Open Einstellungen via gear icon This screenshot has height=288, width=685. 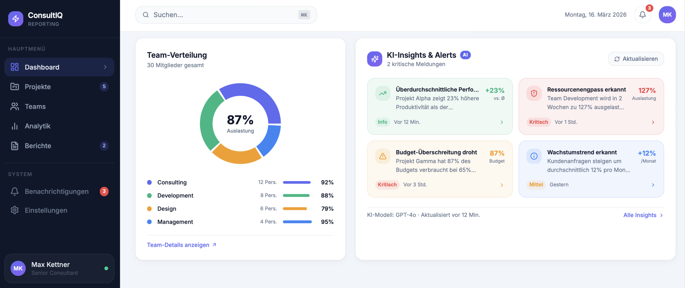[14, 210]
